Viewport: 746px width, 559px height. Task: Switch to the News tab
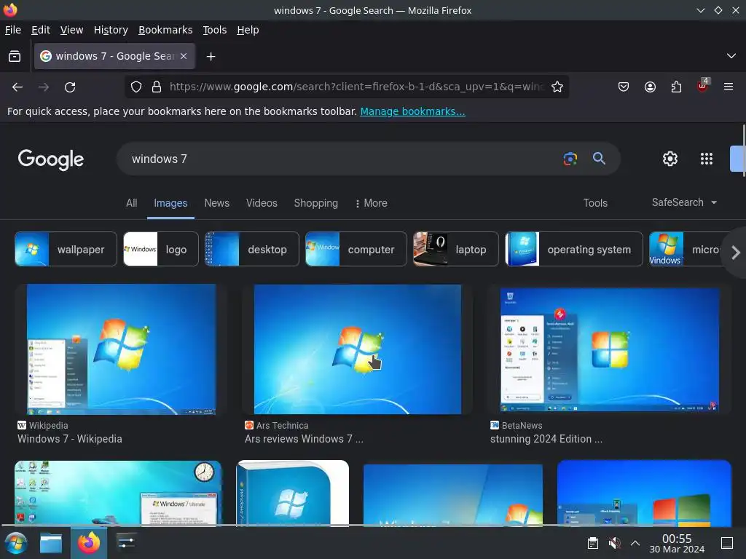(217, 203)
